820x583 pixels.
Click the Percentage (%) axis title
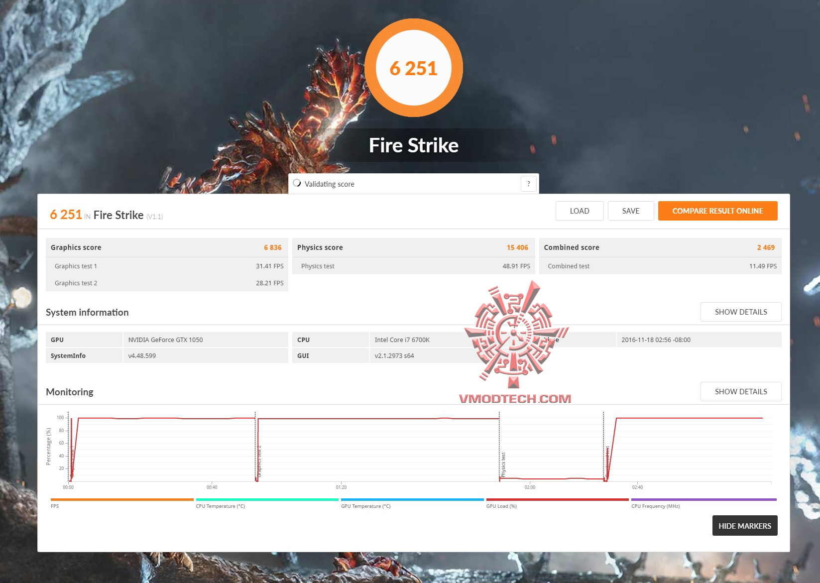[48, 447]
